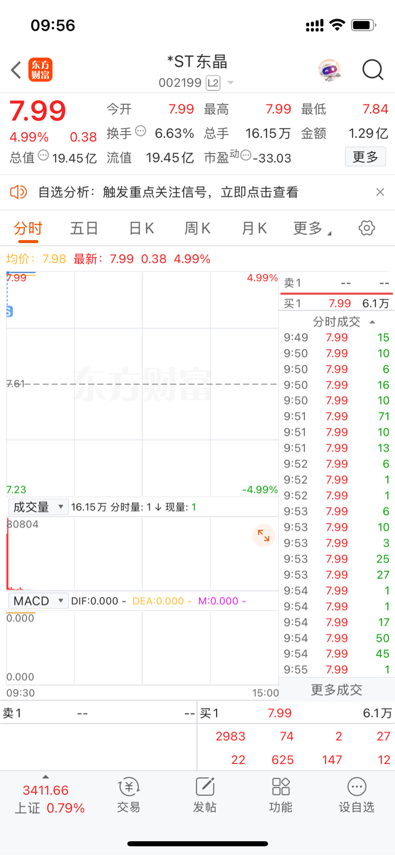Tap order queue entry 625
Viewport: 395px width, 855px height.
(283, 760)
